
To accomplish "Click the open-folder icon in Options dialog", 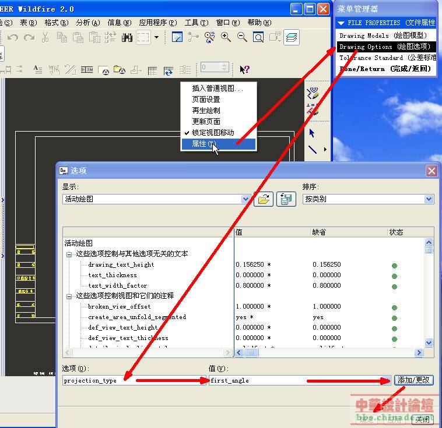I will click(x=263, y=199).
